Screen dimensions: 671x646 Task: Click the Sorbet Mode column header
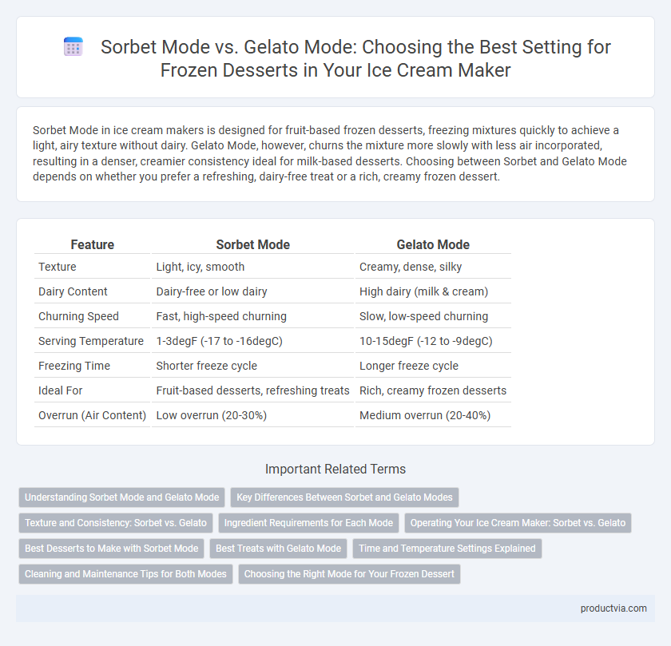click(253, 244)
